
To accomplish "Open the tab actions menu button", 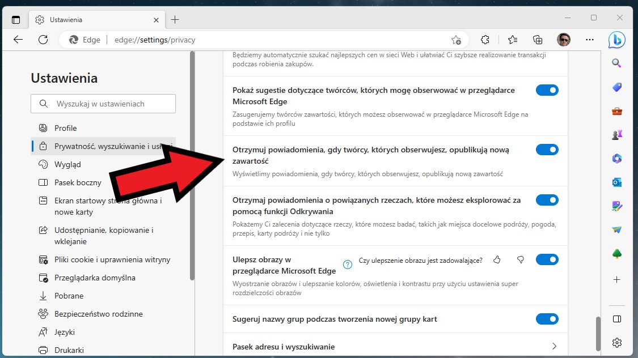I will pyautogui.click(x=16, y=20).
